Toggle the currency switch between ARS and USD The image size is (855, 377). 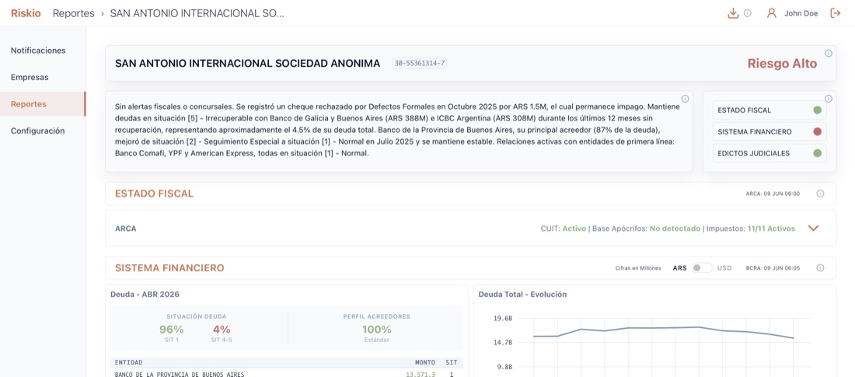click(702, 268)
